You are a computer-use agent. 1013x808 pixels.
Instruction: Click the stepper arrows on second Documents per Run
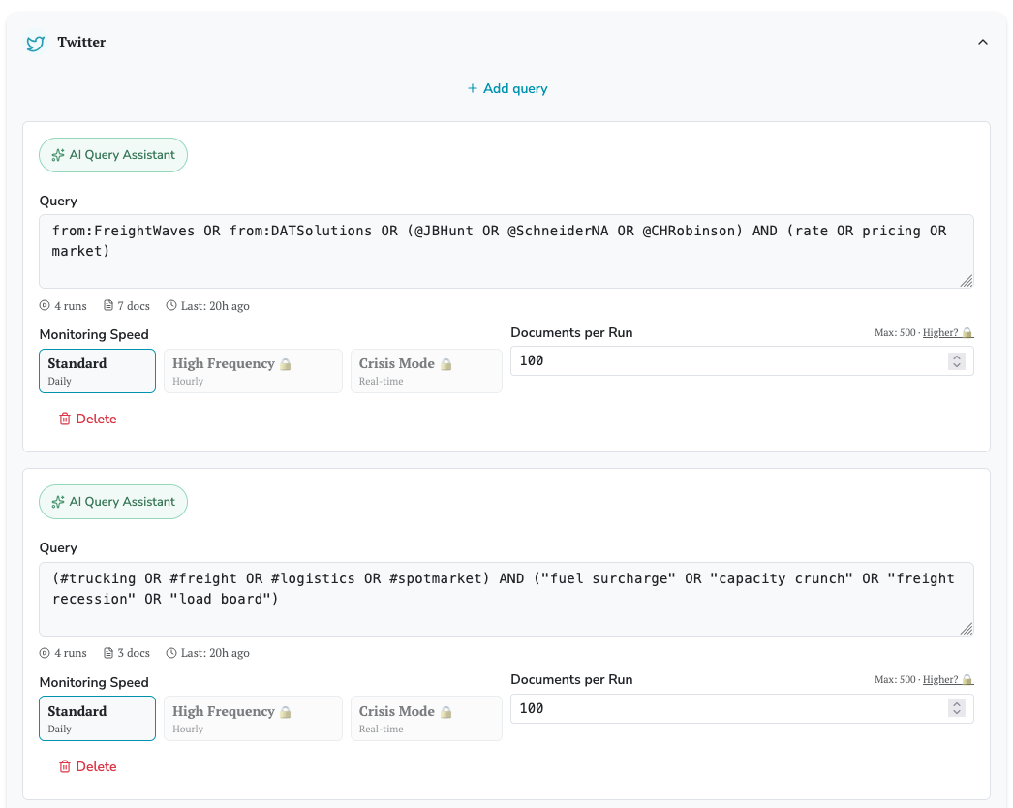point(957,708)
